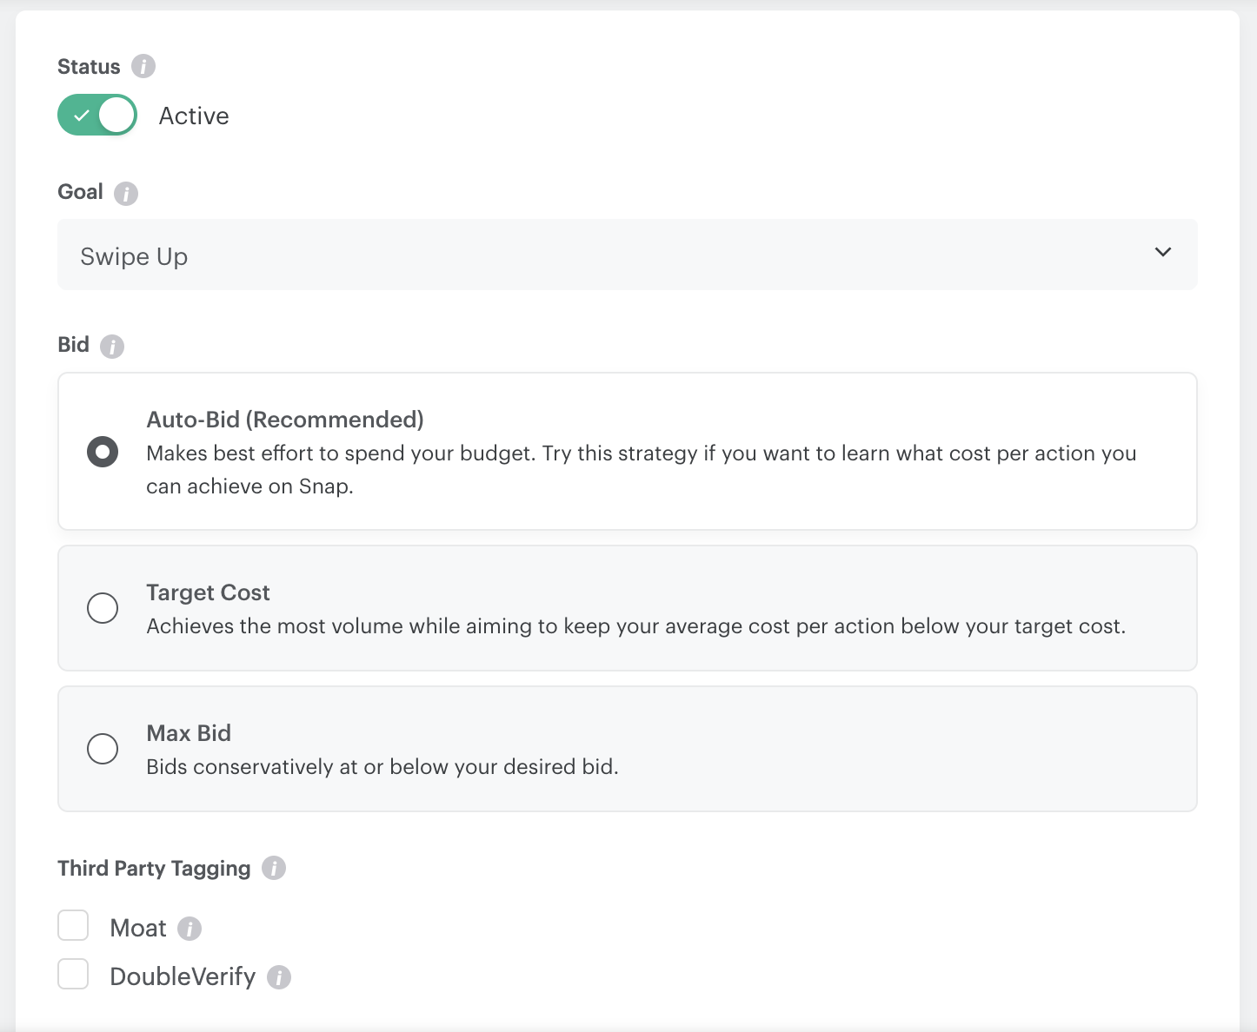Click the DoubleVerify label text
The width and height of the screenshot is (1257, 1032).
pos(183,976)
